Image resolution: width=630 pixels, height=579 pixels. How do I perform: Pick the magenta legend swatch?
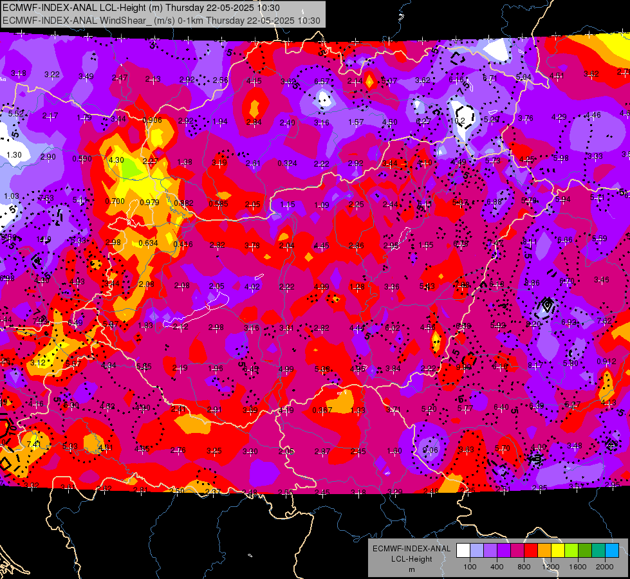pos(517,551)
